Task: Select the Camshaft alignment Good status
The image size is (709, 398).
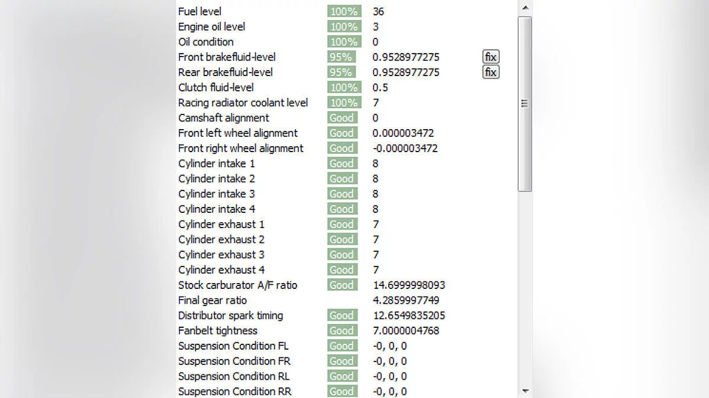Action: tap(342, 118)
